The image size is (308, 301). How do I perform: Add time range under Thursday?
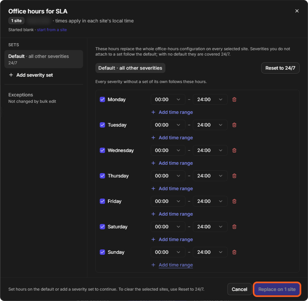172,189
